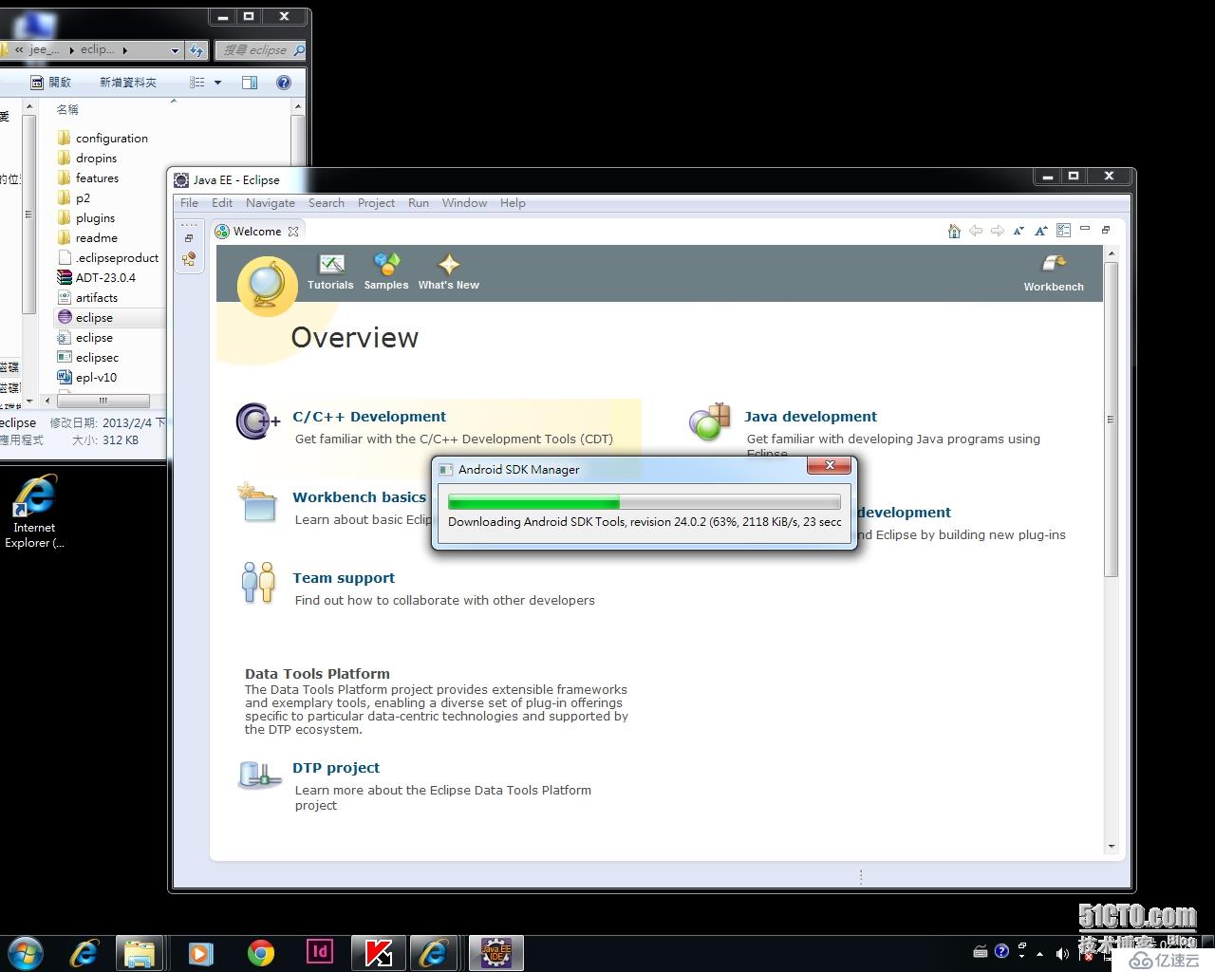1215x972 pixels.
Task: Click the Welcome Home toolbar icon
Action: 954,231
